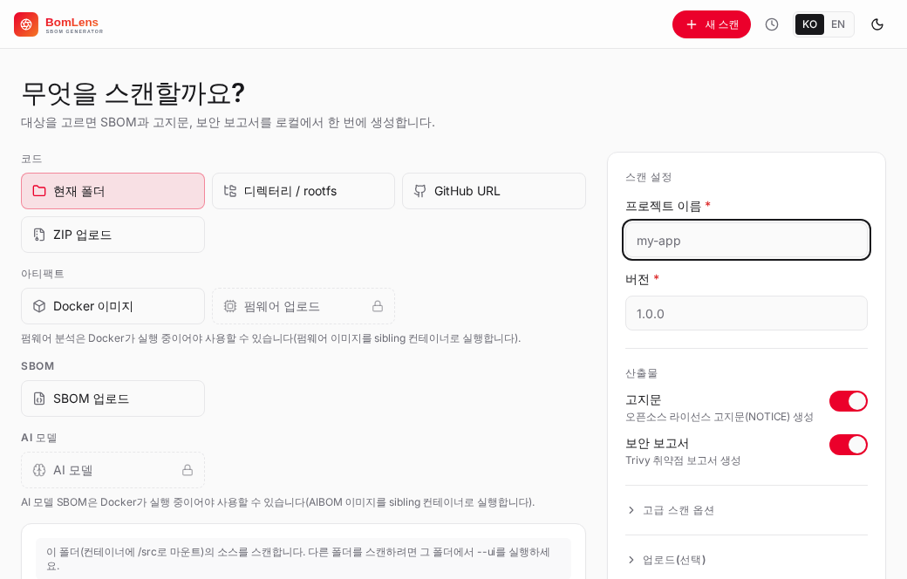The image size is (907, 579).
Task: Click the folder icon in 현재 폴더
Action: (39, 191)
